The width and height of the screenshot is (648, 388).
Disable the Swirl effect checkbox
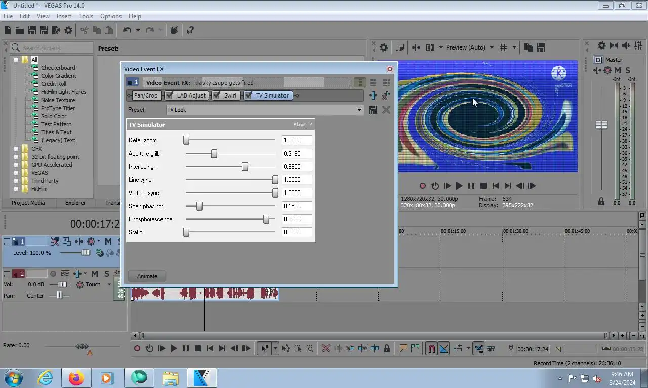(216, 95)
